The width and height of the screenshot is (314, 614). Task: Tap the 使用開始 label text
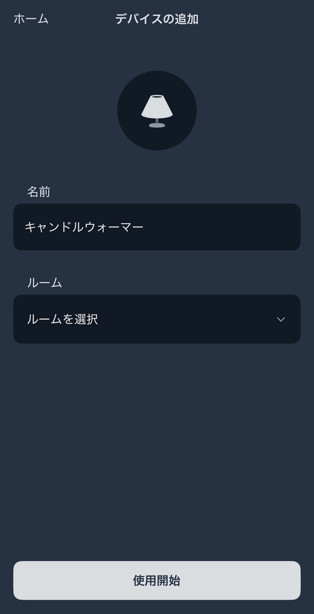(157, 581)
